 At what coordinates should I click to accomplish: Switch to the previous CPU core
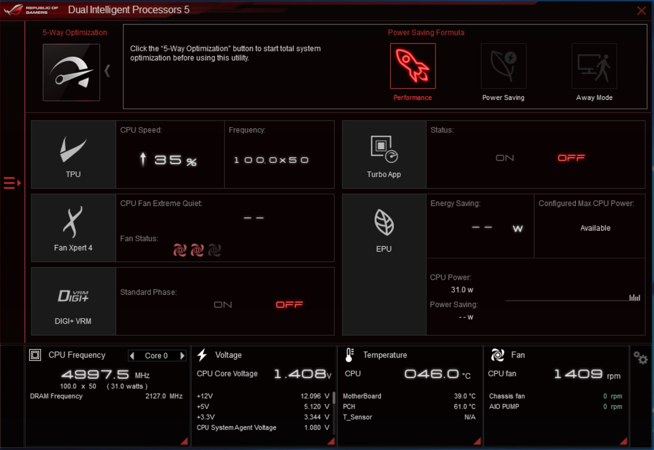132,355
